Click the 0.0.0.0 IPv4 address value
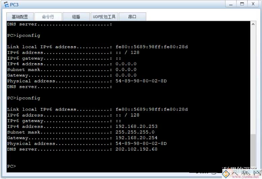 click(126, 64)
